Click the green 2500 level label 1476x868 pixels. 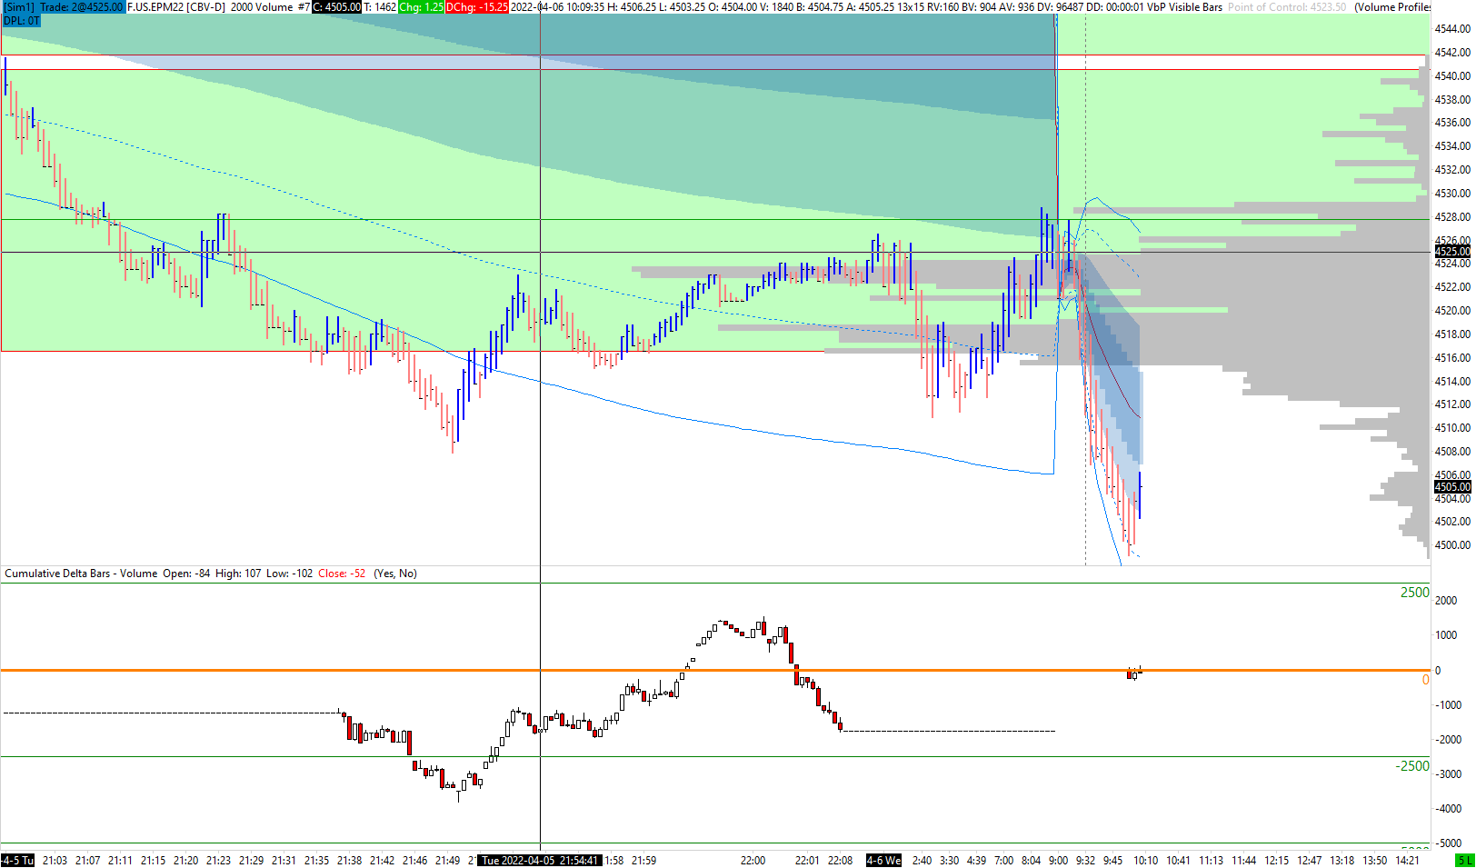point(1414,593)
